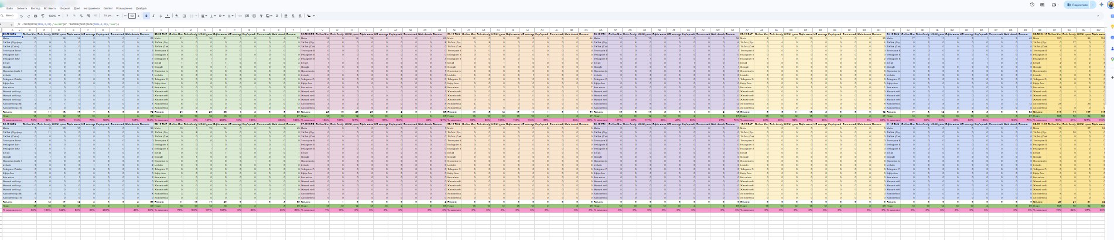
Task: Open Gemini sparkle icon near Share
Action: pos(1101,5)
